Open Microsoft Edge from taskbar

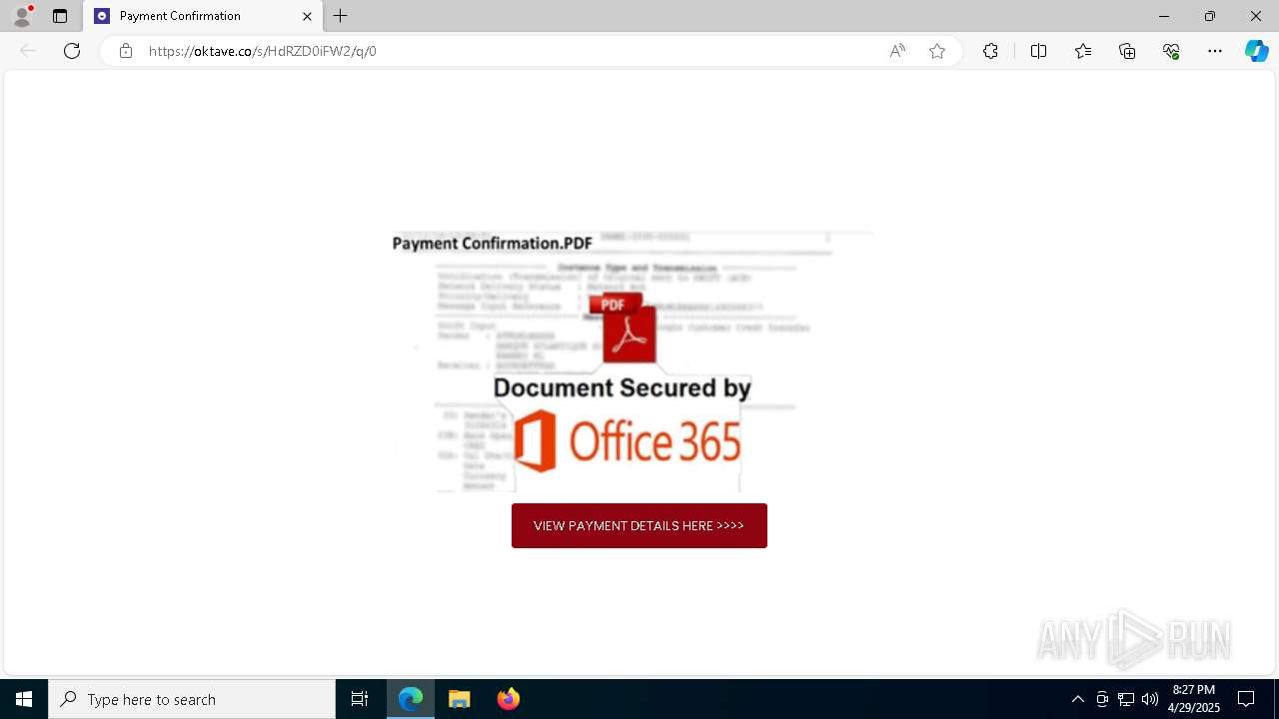click(x=411, y=699)
